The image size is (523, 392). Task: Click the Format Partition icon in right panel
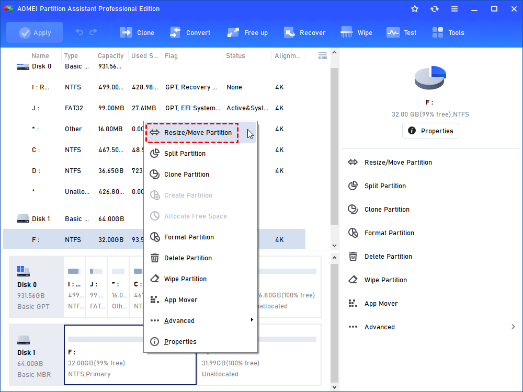pyautogui.click(x=353, y=233)
